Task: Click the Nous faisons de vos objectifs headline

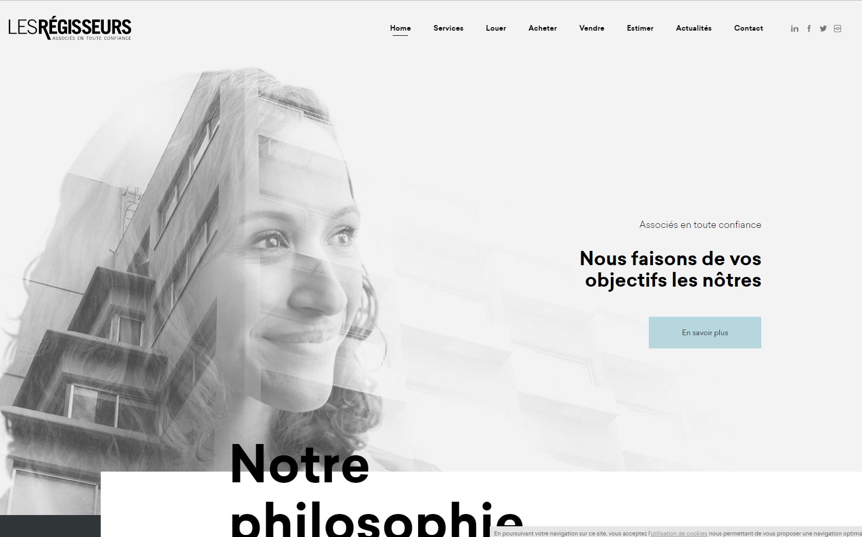Action: (670, 269)
